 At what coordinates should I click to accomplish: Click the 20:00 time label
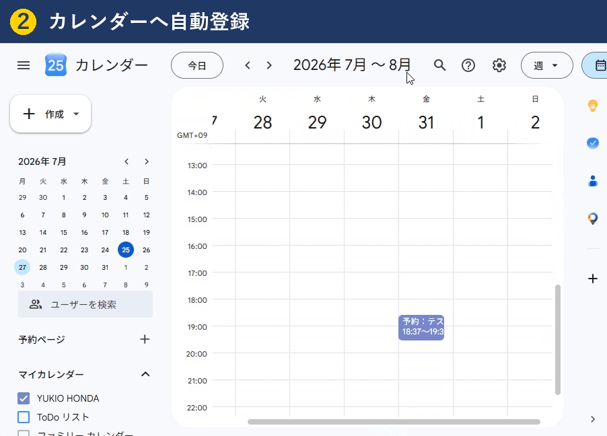(x=197, y=353)
